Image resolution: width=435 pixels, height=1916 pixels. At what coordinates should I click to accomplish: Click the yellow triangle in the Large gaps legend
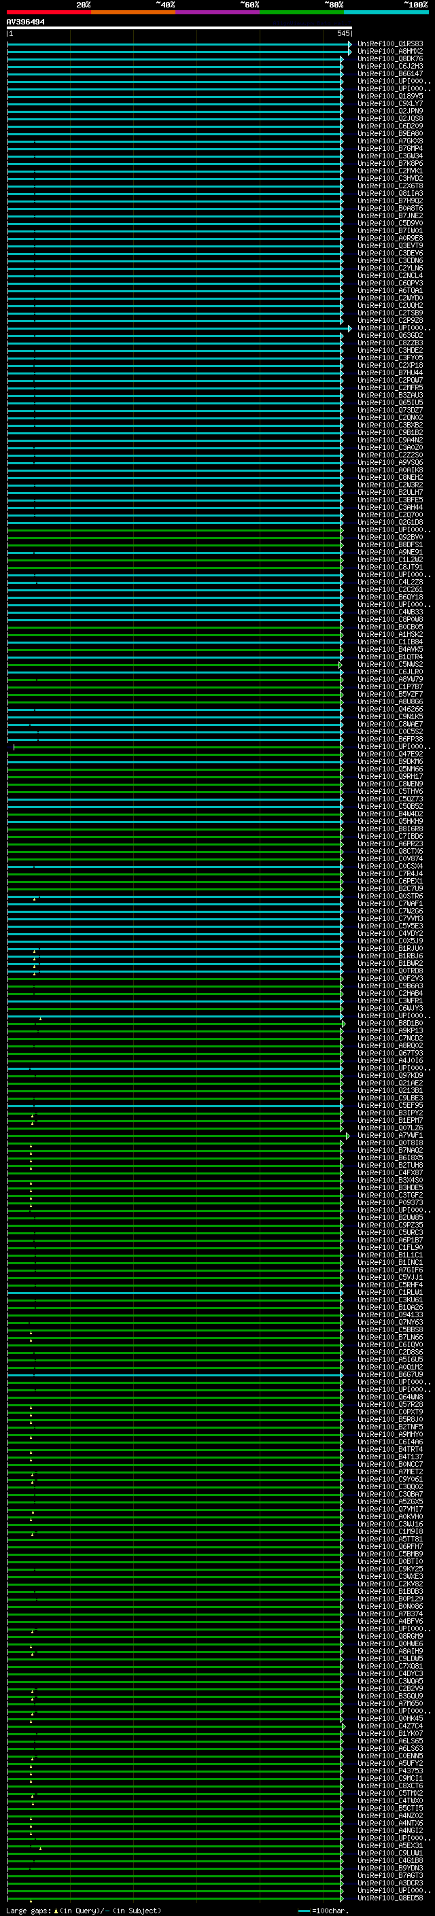56,1910
